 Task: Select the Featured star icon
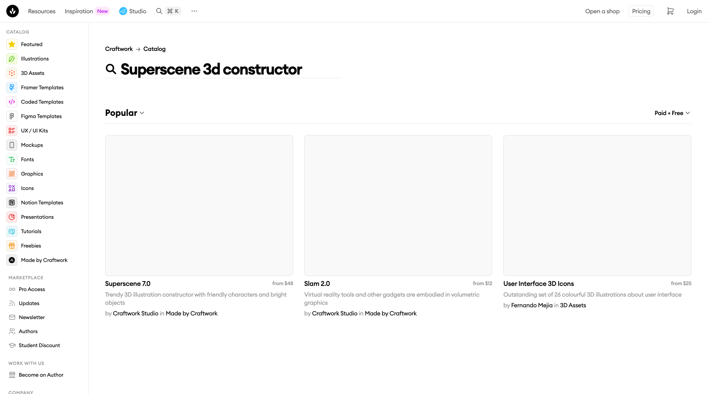click(12, 44)
